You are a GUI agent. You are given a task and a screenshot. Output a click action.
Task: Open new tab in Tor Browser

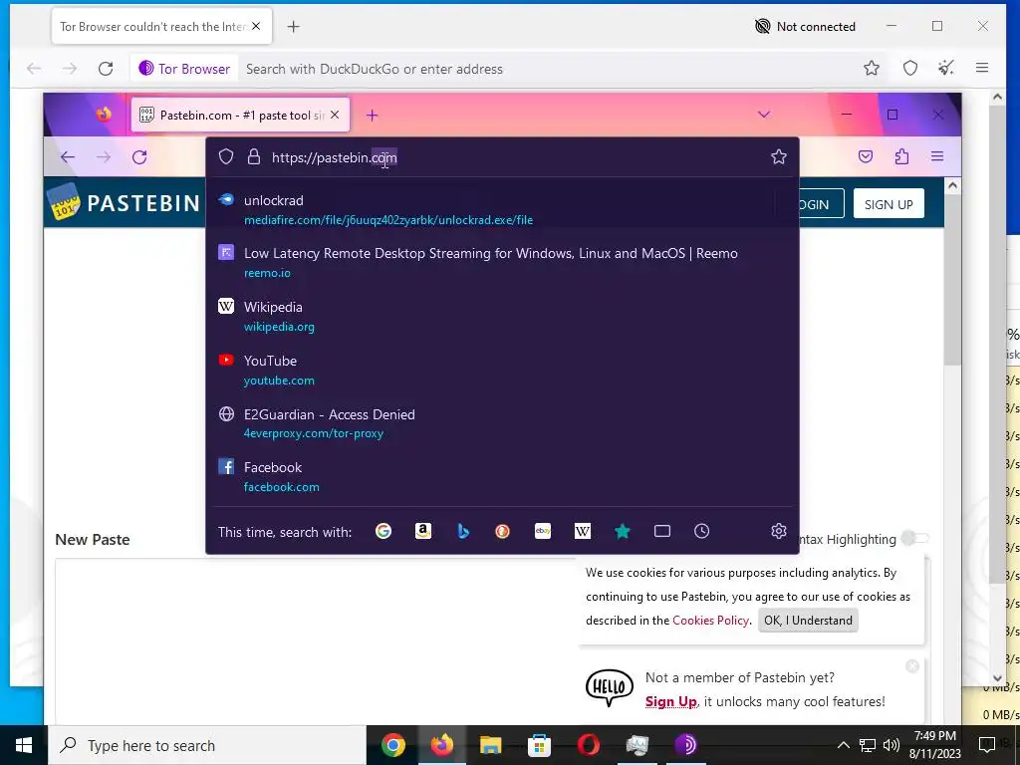coord(294,27)
